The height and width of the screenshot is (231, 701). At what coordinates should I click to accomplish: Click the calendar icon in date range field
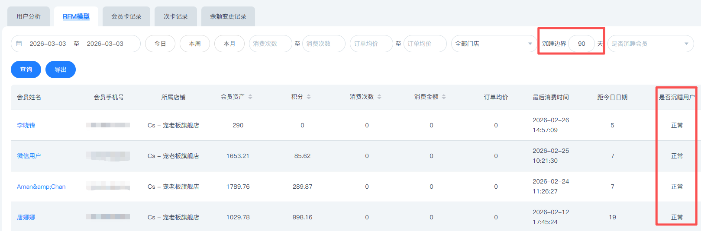19,44
